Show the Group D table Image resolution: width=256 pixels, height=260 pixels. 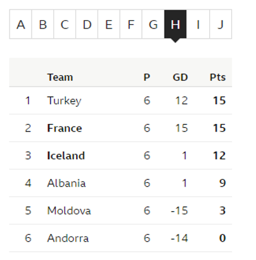pos(87,24)
